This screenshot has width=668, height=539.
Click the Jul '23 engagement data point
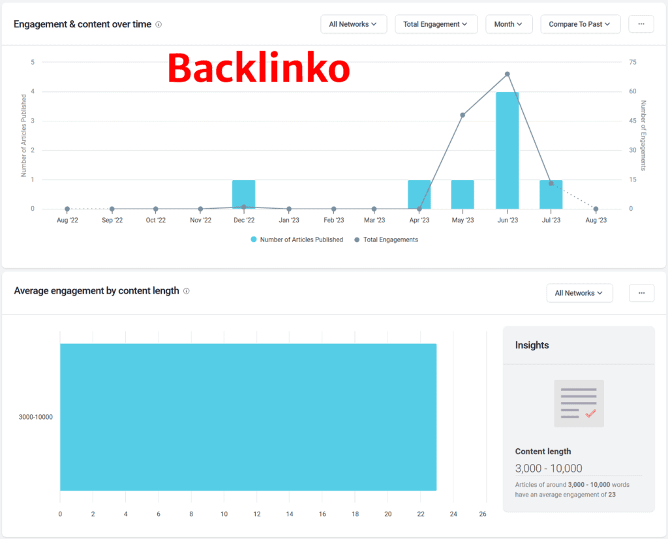tap(551, 183)
